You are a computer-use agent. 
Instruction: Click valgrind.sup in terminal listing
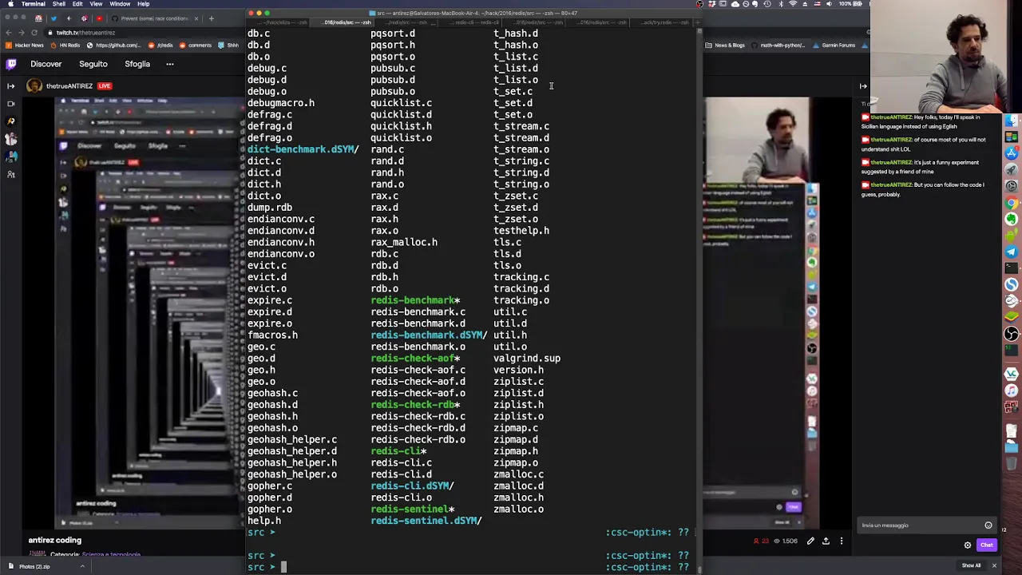(527, 359)
